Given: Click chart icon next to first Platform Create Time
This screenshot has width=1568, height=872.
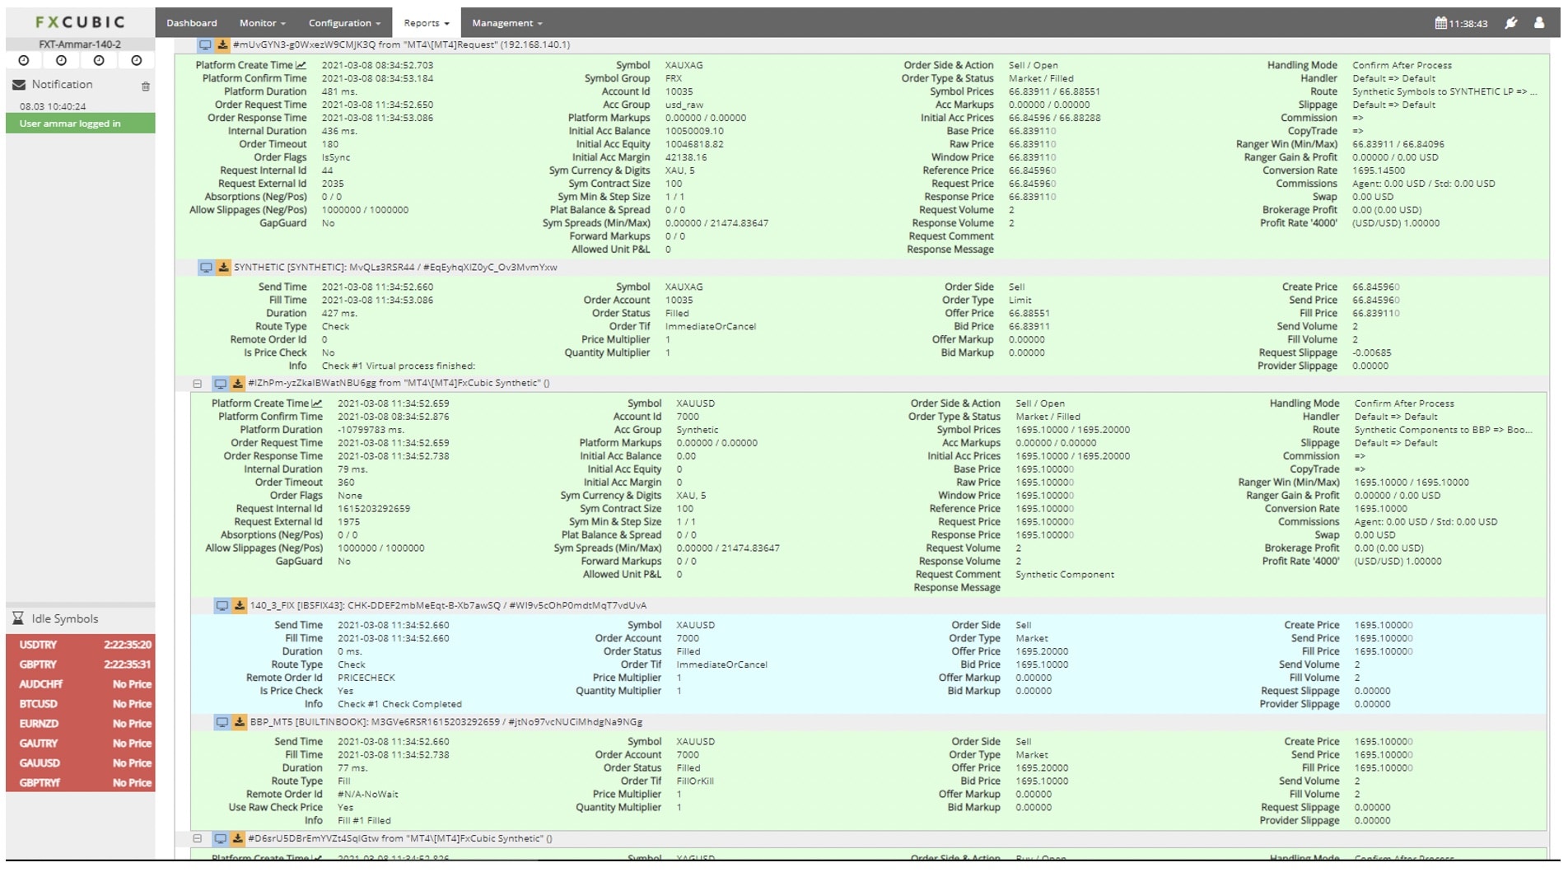Looking at the screenshot, I should 301,65.
